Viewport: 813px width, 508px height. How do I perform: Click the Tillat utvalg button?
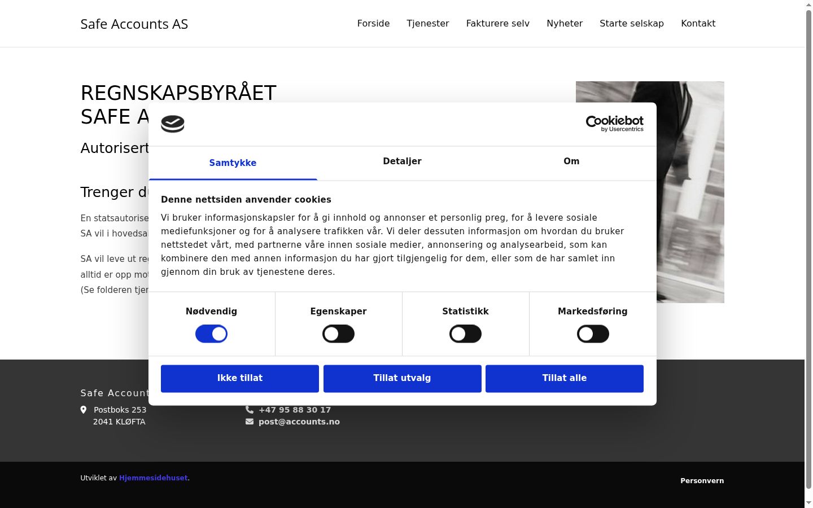402,378
